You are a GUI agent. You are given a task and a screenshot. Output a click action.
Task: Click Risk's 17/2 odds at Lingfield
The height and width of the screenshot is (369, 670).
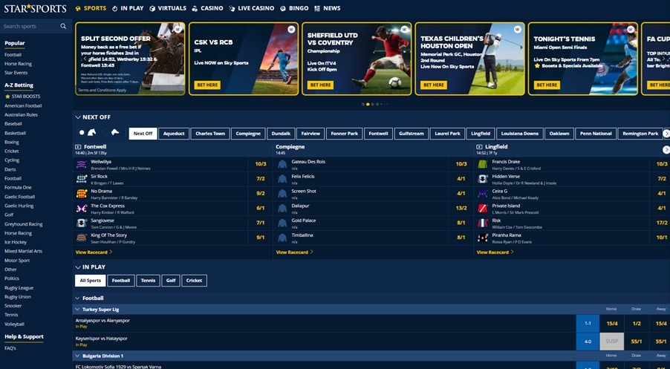(x=661, y=223)
